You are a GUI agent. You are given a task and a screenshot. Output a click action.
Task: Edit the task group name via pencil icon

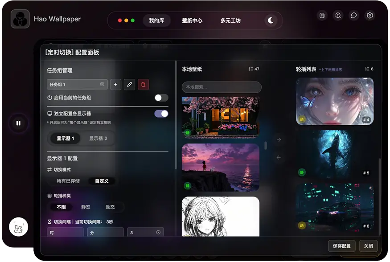(x=129, y=84)
